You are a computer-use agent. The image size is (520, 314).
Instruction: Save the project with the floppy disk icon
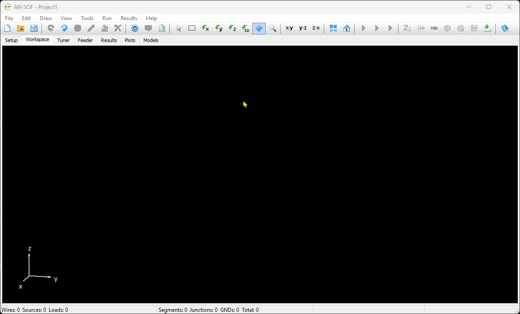click(34, 29)
